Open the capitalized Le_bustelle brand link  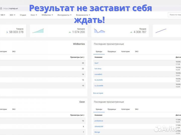click(x=99, y=86)
